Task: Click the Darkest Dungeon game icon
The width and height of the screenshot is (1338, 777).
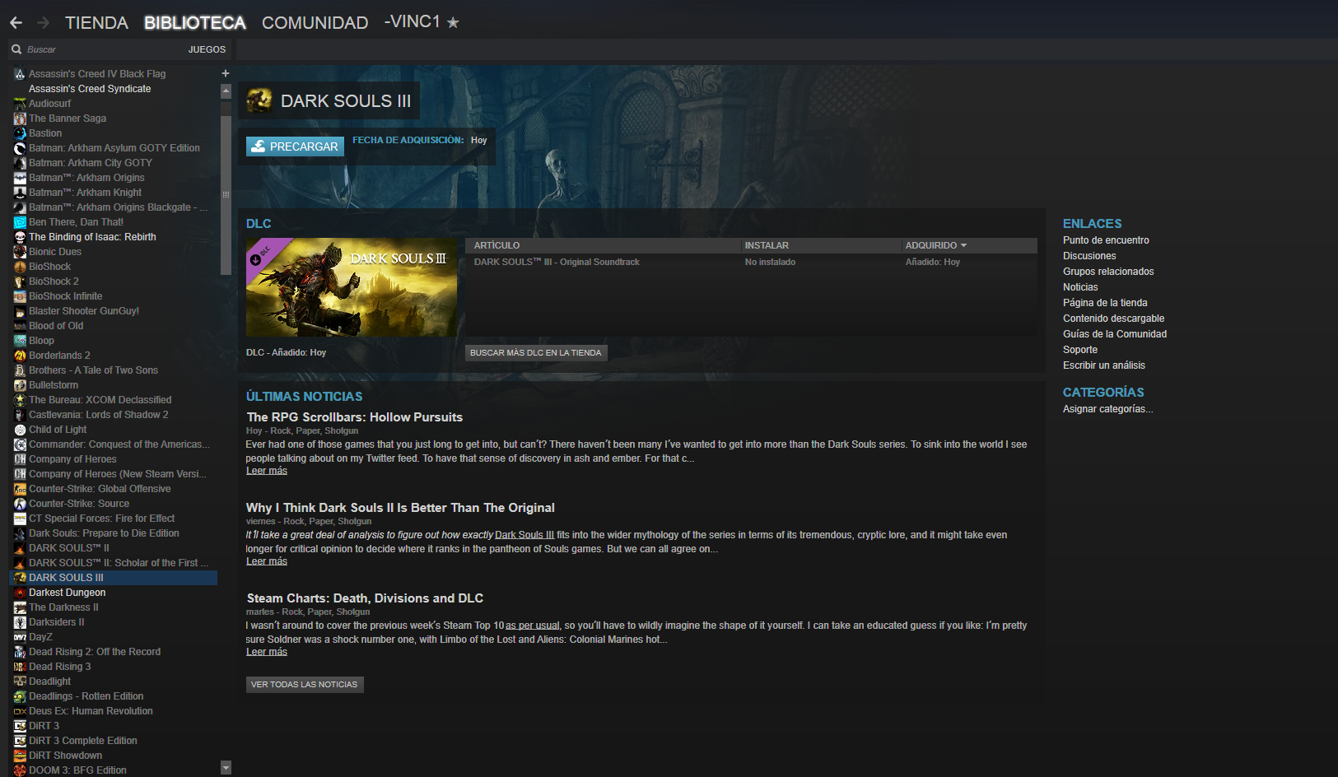Action: point(20,593)
